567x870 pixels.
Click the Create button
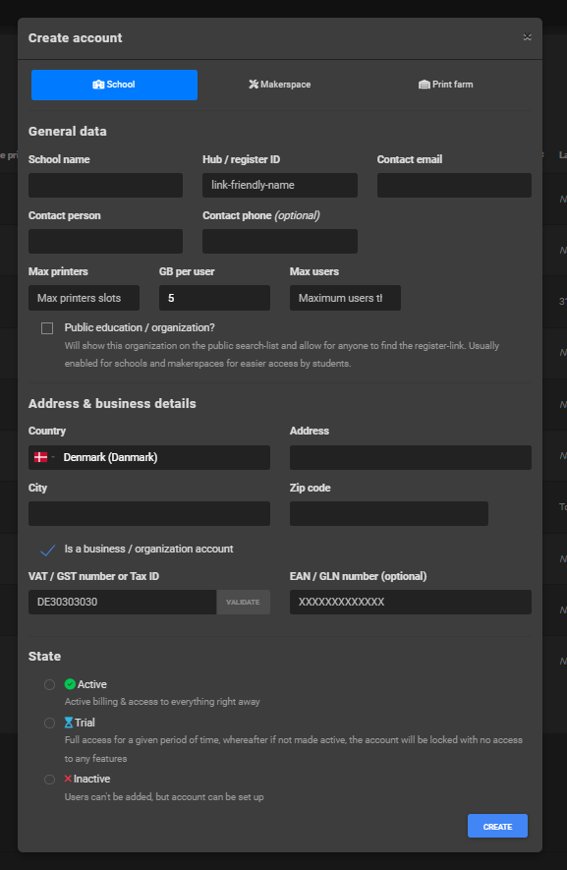(497, 826)
